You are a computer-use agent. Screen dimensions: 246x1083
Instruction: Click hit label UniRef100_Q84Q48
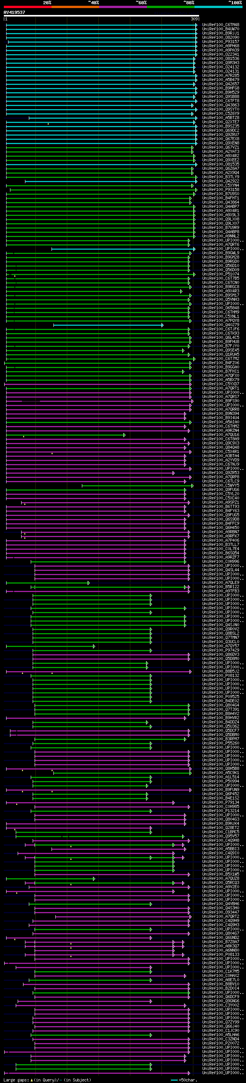tap(221, 447)
